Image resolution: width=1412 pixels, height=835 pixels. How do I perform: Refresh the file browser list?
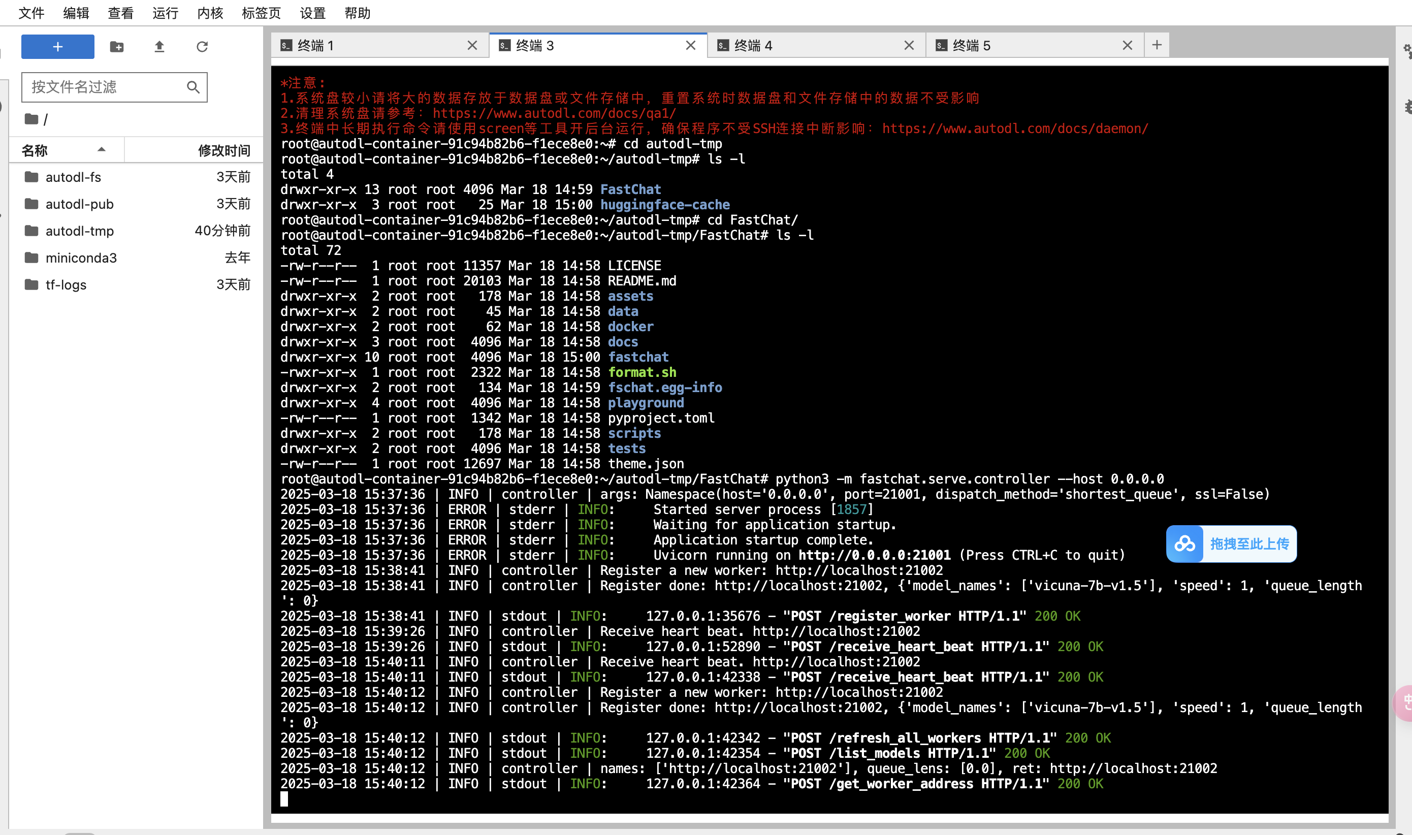pos(202,47)
